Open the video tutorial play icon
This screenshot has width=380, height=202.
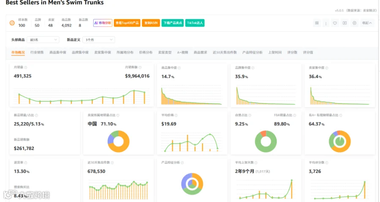(345, 23)
